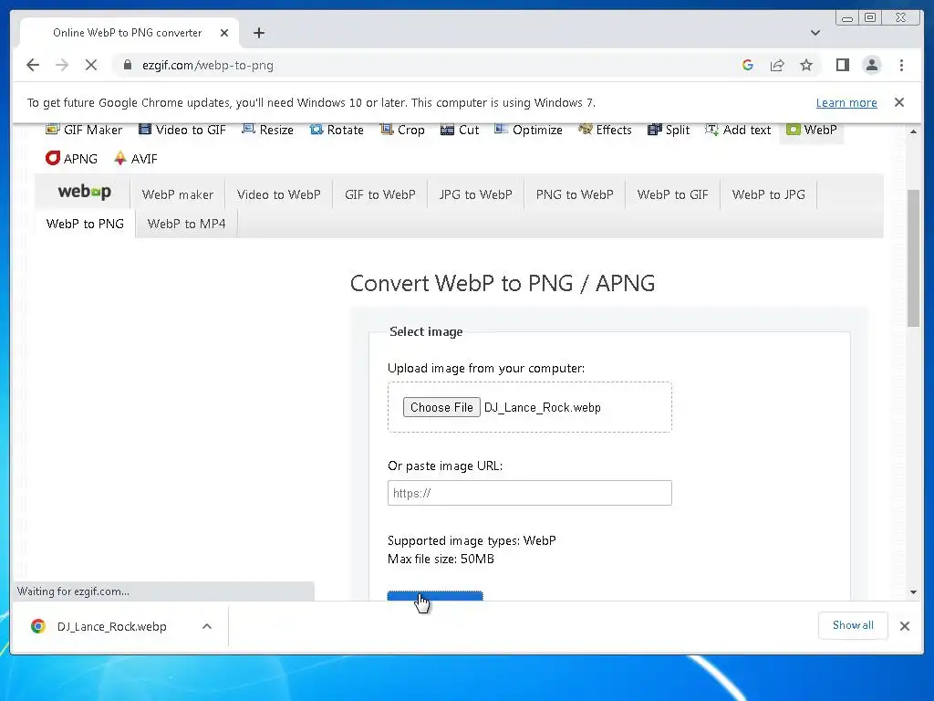Open the AVIF tools
The width and height of the screenshot is (934, 701).
135,159
